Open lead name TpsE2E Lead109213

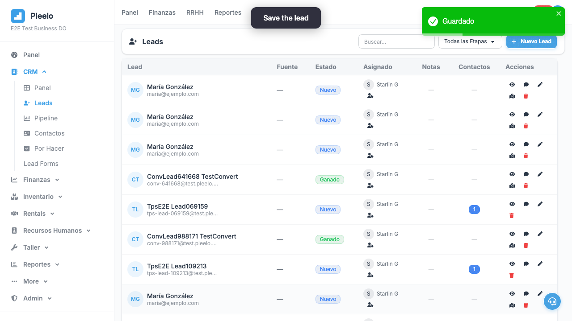pyautogui.click(x=177, y=266)
